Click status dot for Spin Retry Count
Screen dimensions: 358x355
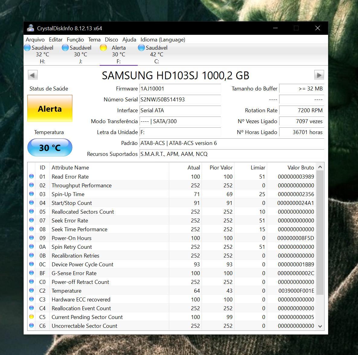click(31, 246)
